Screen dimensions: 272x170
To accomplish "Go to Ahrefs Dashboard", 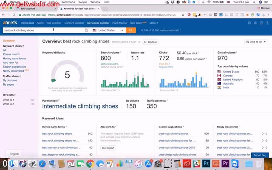I will click(x=27, y=23).
